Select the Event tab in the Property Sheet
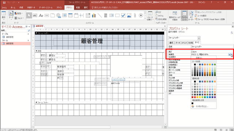Screen dimensions: 234x131 [184, 43]
